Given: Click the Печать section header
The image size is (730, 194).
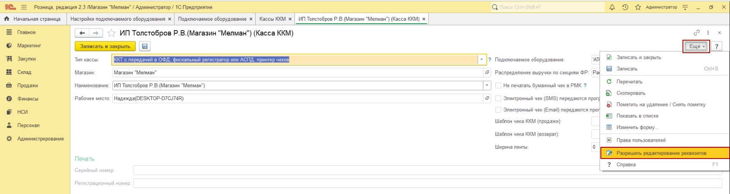Looking at the screenshot, I should [85, 159].
